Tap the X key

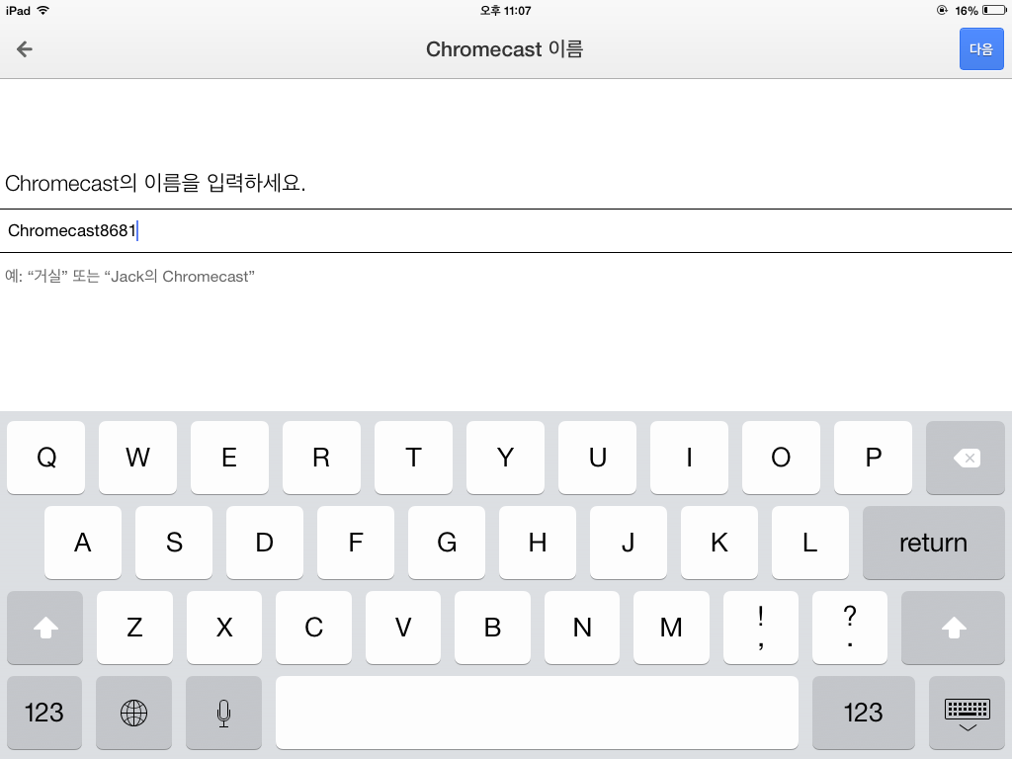[224, 628]
